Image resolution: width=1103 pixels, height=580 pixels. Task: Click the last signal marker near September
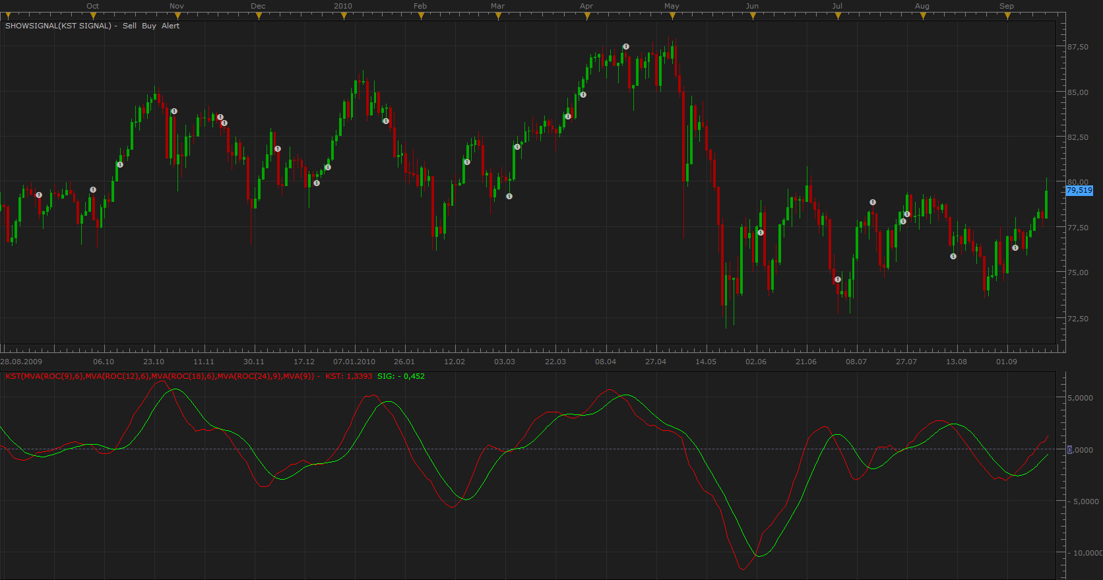(x=1015, y=248)
